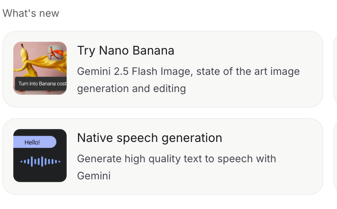Click the Nano Banana costume thumbnail
This screenshot has width=337, height=209.
(40, 68)
